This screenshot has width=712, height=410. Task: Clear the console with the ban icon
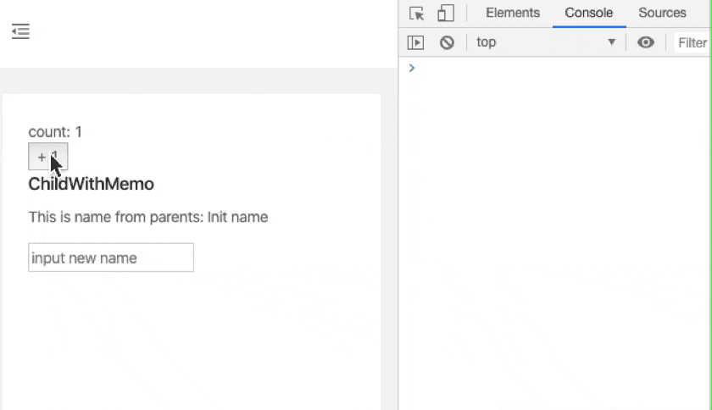[x=447, y=42]
